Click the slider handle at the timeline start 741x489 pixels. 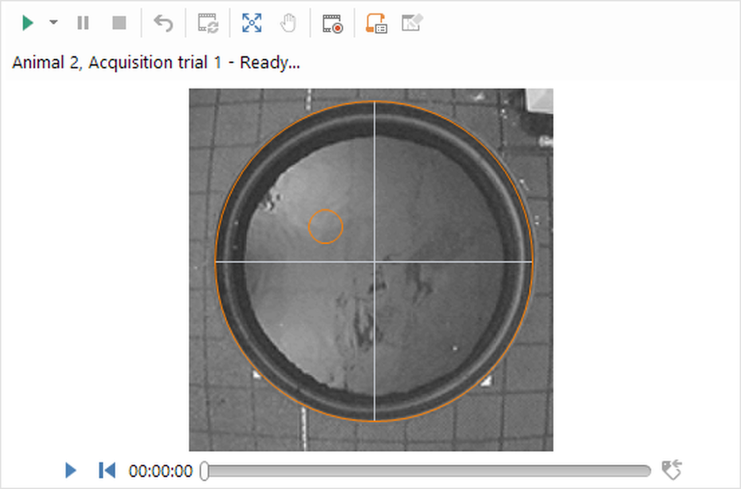tap(204, 471)
